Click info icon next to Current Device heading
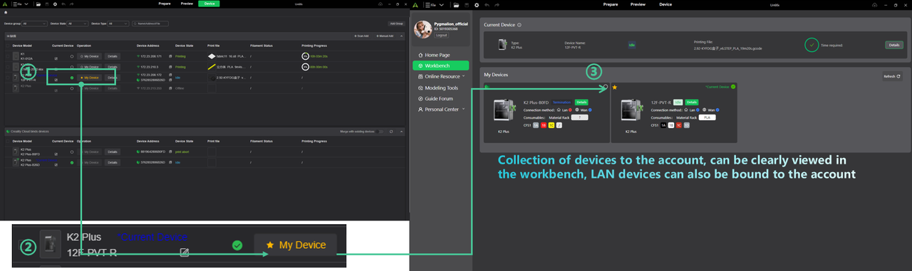 519,25
